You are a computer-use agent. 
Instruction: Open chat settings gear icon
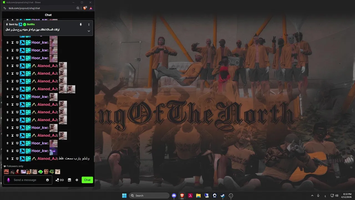point(77,180)
